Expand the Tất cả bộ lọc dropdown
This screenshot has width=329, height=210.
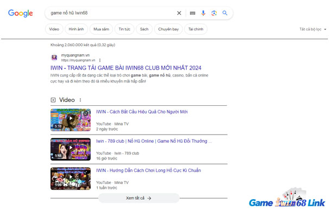[313, 29]
